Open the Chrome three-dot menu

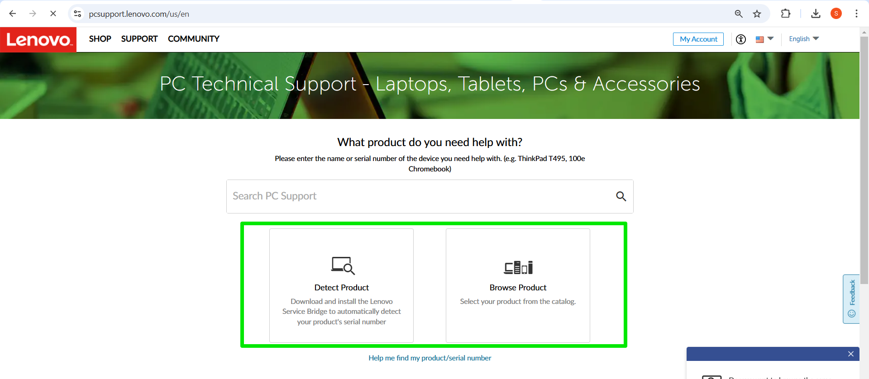856,14
